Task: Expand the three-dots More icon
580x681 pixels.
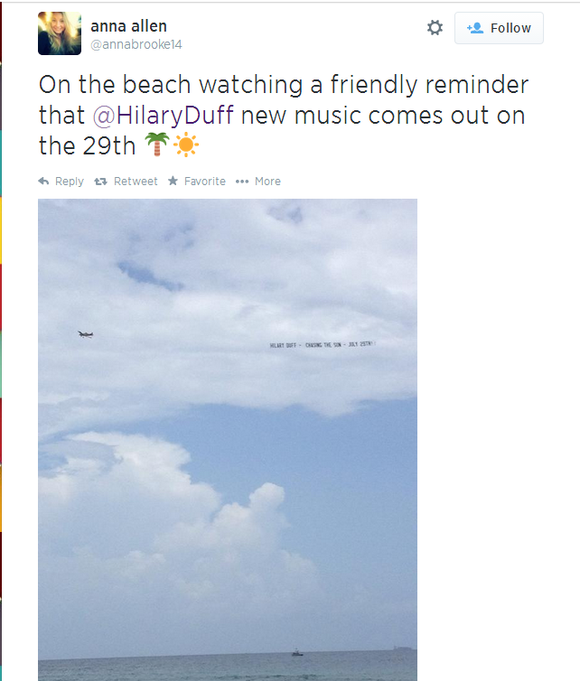Action: pos(242,182)
